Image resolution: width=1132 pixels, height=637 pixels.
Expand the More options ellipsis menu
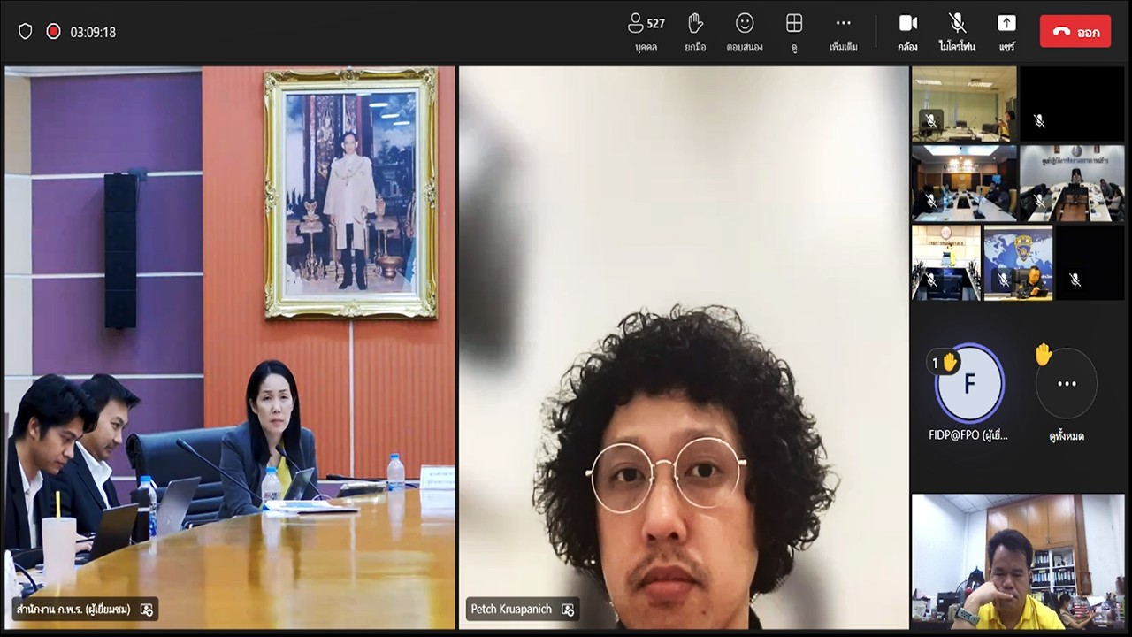tap(843, 32)
